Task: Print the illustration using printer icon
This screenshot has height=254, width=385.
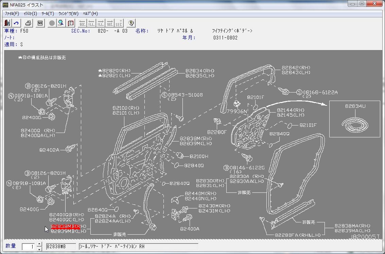Action: (x=28, y=23)
